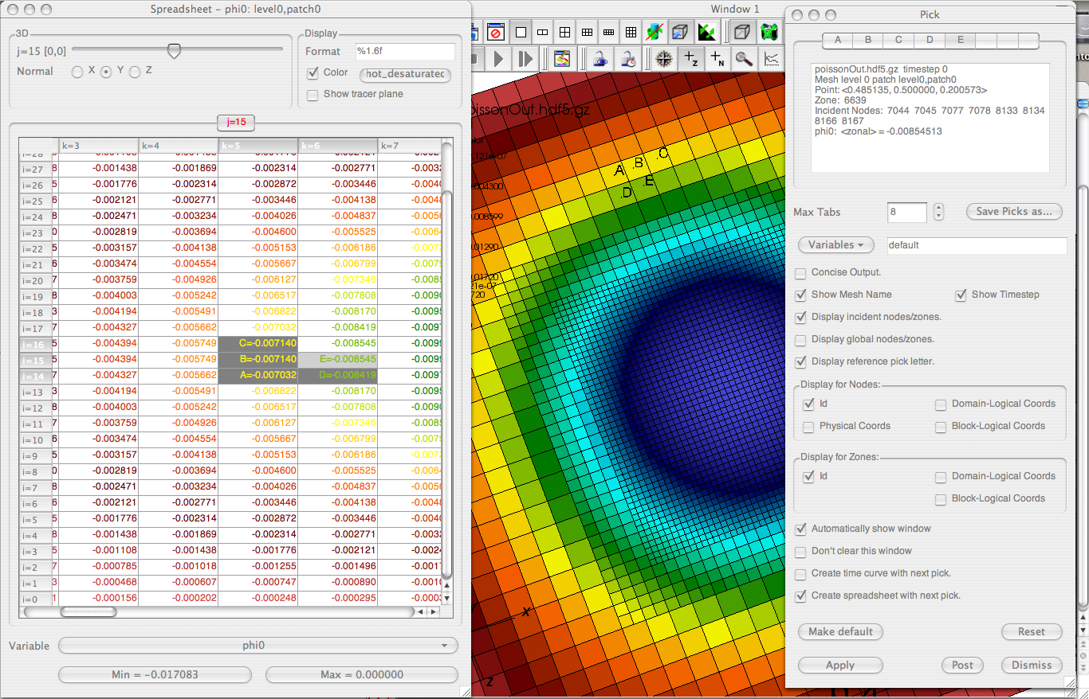Screen dimensions: 1089x699
Task: Enable Concise Output checkbox
Action: pyautogui.click(x=800, y=273)
